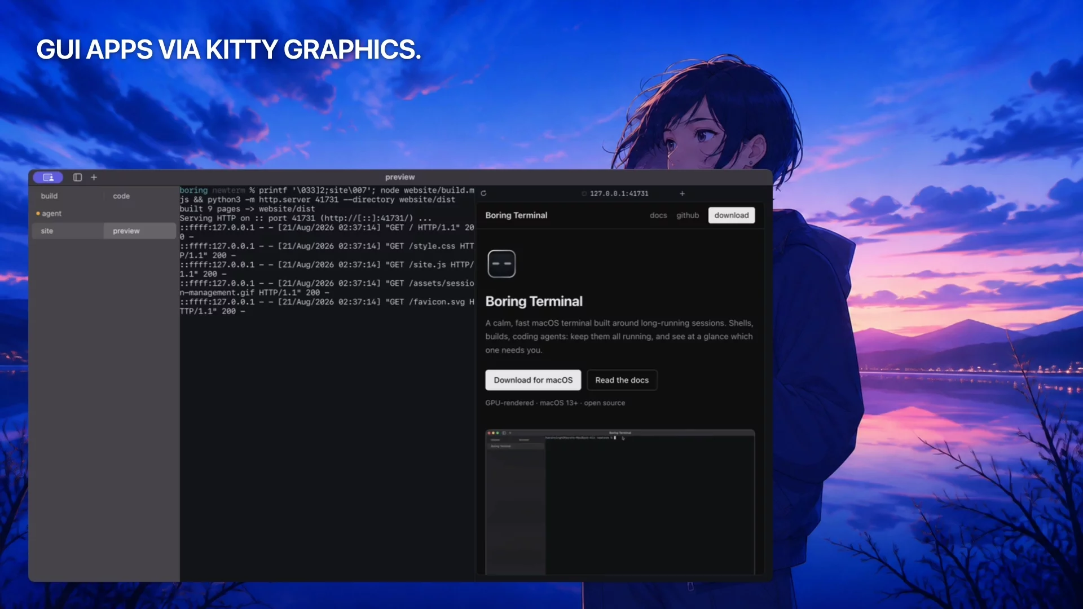Open a new browser tab with plus icon

[682, 193]
